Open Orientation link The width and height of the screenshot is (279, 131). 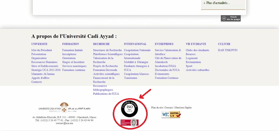(69, 58)
